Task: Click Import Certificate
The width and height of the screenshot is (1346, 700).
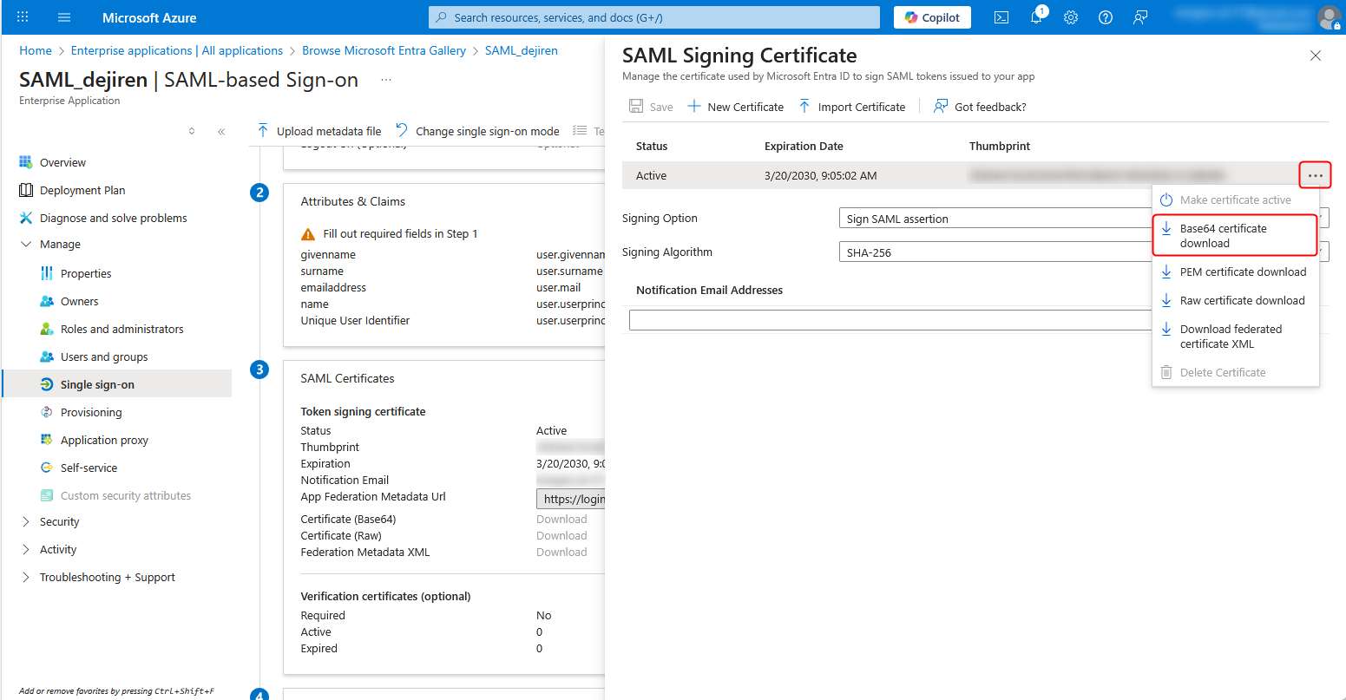Action: pos(850,107)
